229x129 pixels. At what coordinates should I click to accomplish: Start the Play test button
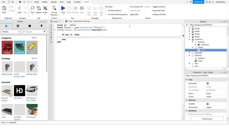point(63,8)
